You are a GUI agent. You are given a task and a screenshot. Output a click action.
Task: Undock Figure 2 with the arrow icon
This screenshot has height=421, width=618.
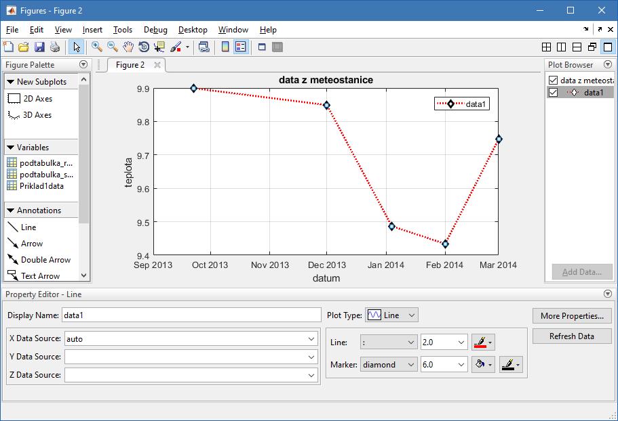click(600, 30)
